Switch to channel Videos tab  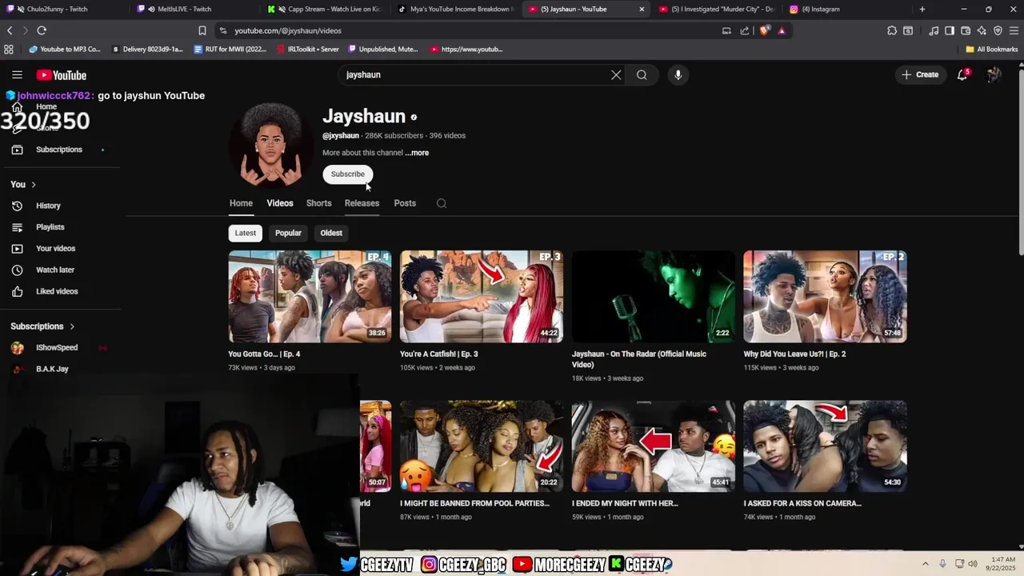(280, 203)
